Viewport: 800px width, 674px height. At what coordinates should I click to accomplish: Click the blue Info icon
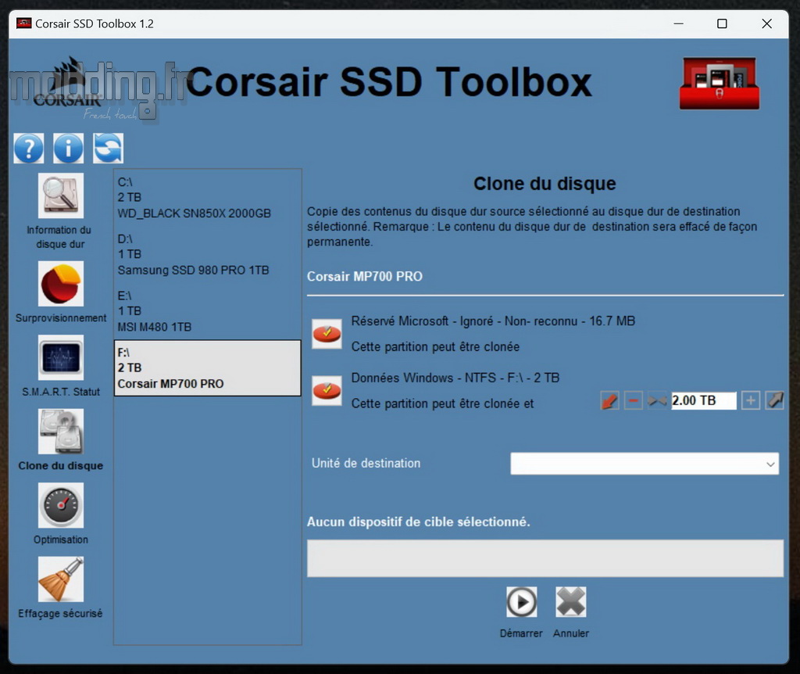click(x=69, y=148)
